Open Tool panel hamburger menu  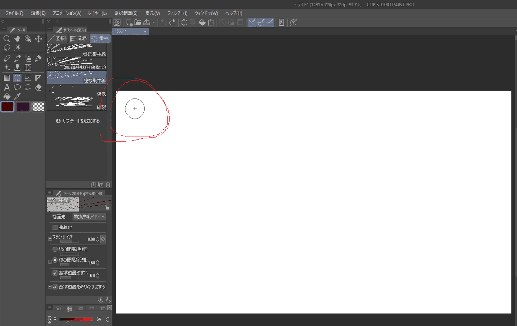pos(4,30)
